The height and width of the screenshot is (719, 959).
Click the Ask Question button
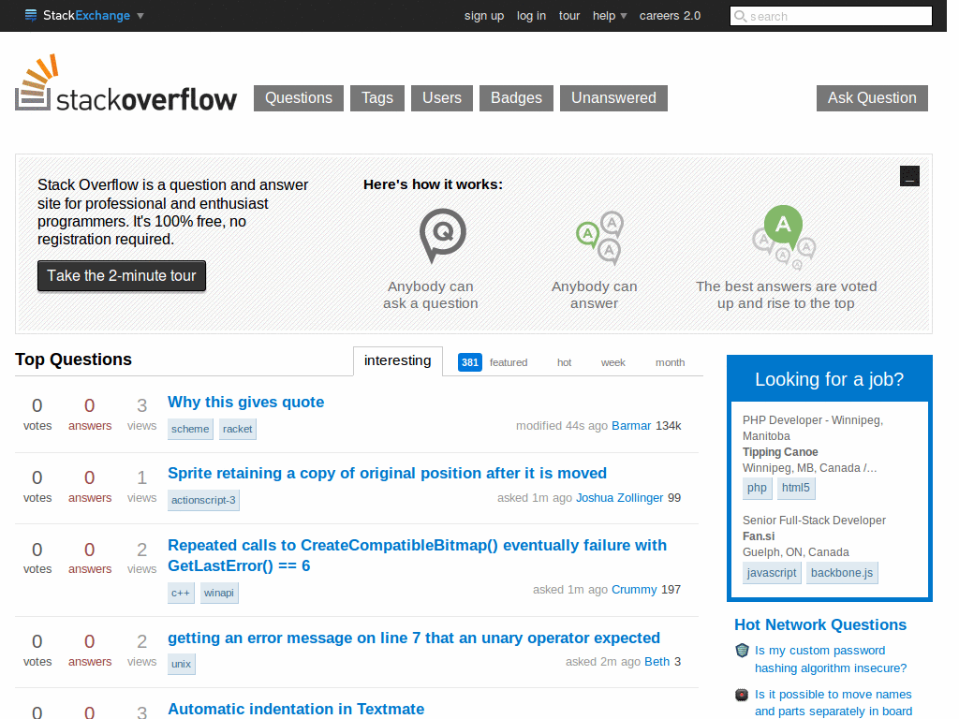[x=872, y=98]
